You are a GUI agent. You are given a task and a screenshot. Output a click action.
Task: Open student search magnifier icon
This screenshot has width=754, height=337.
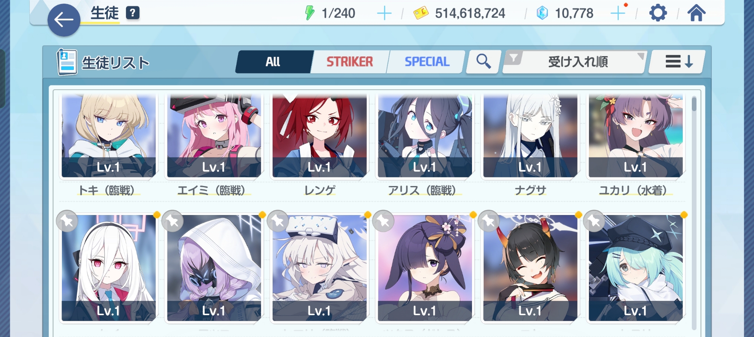click(x=484, y=61)
